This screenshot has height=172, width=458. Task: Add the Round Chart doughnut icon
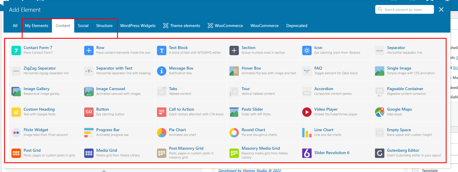234,133
